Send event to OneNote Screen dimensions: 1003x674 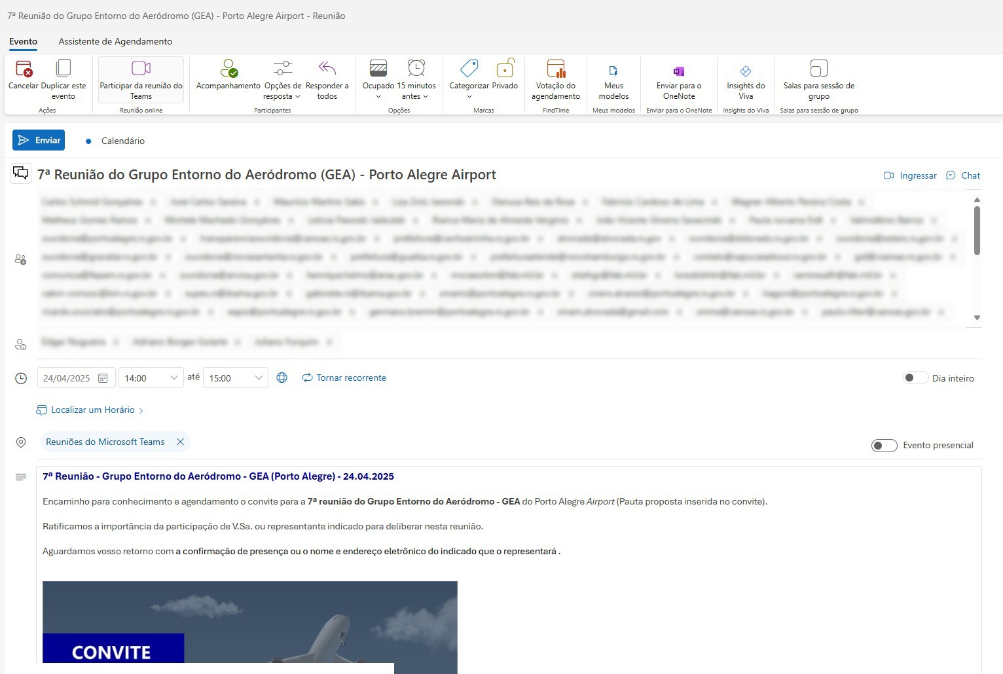(679, 79)
